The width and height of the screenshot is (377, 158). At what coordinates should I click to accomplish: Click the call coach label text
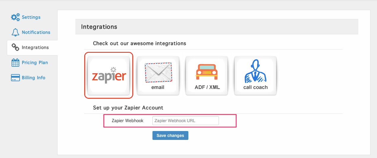[x=255, y=87]
